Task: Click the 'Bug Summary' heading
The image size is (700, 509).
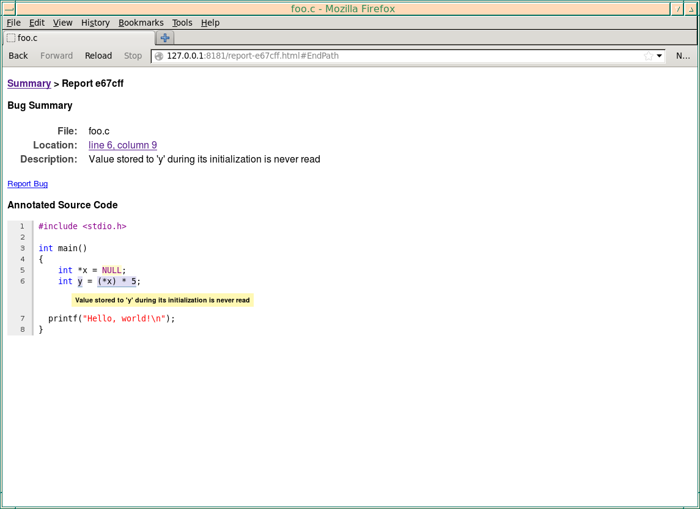Action: tap(40, 106)
